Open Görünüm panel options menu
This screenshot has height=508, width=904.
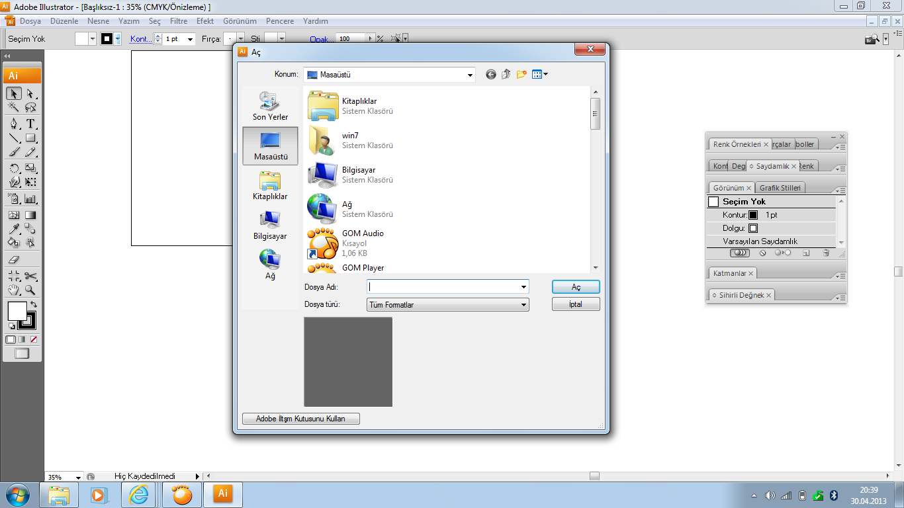click(x=840, y=191)
